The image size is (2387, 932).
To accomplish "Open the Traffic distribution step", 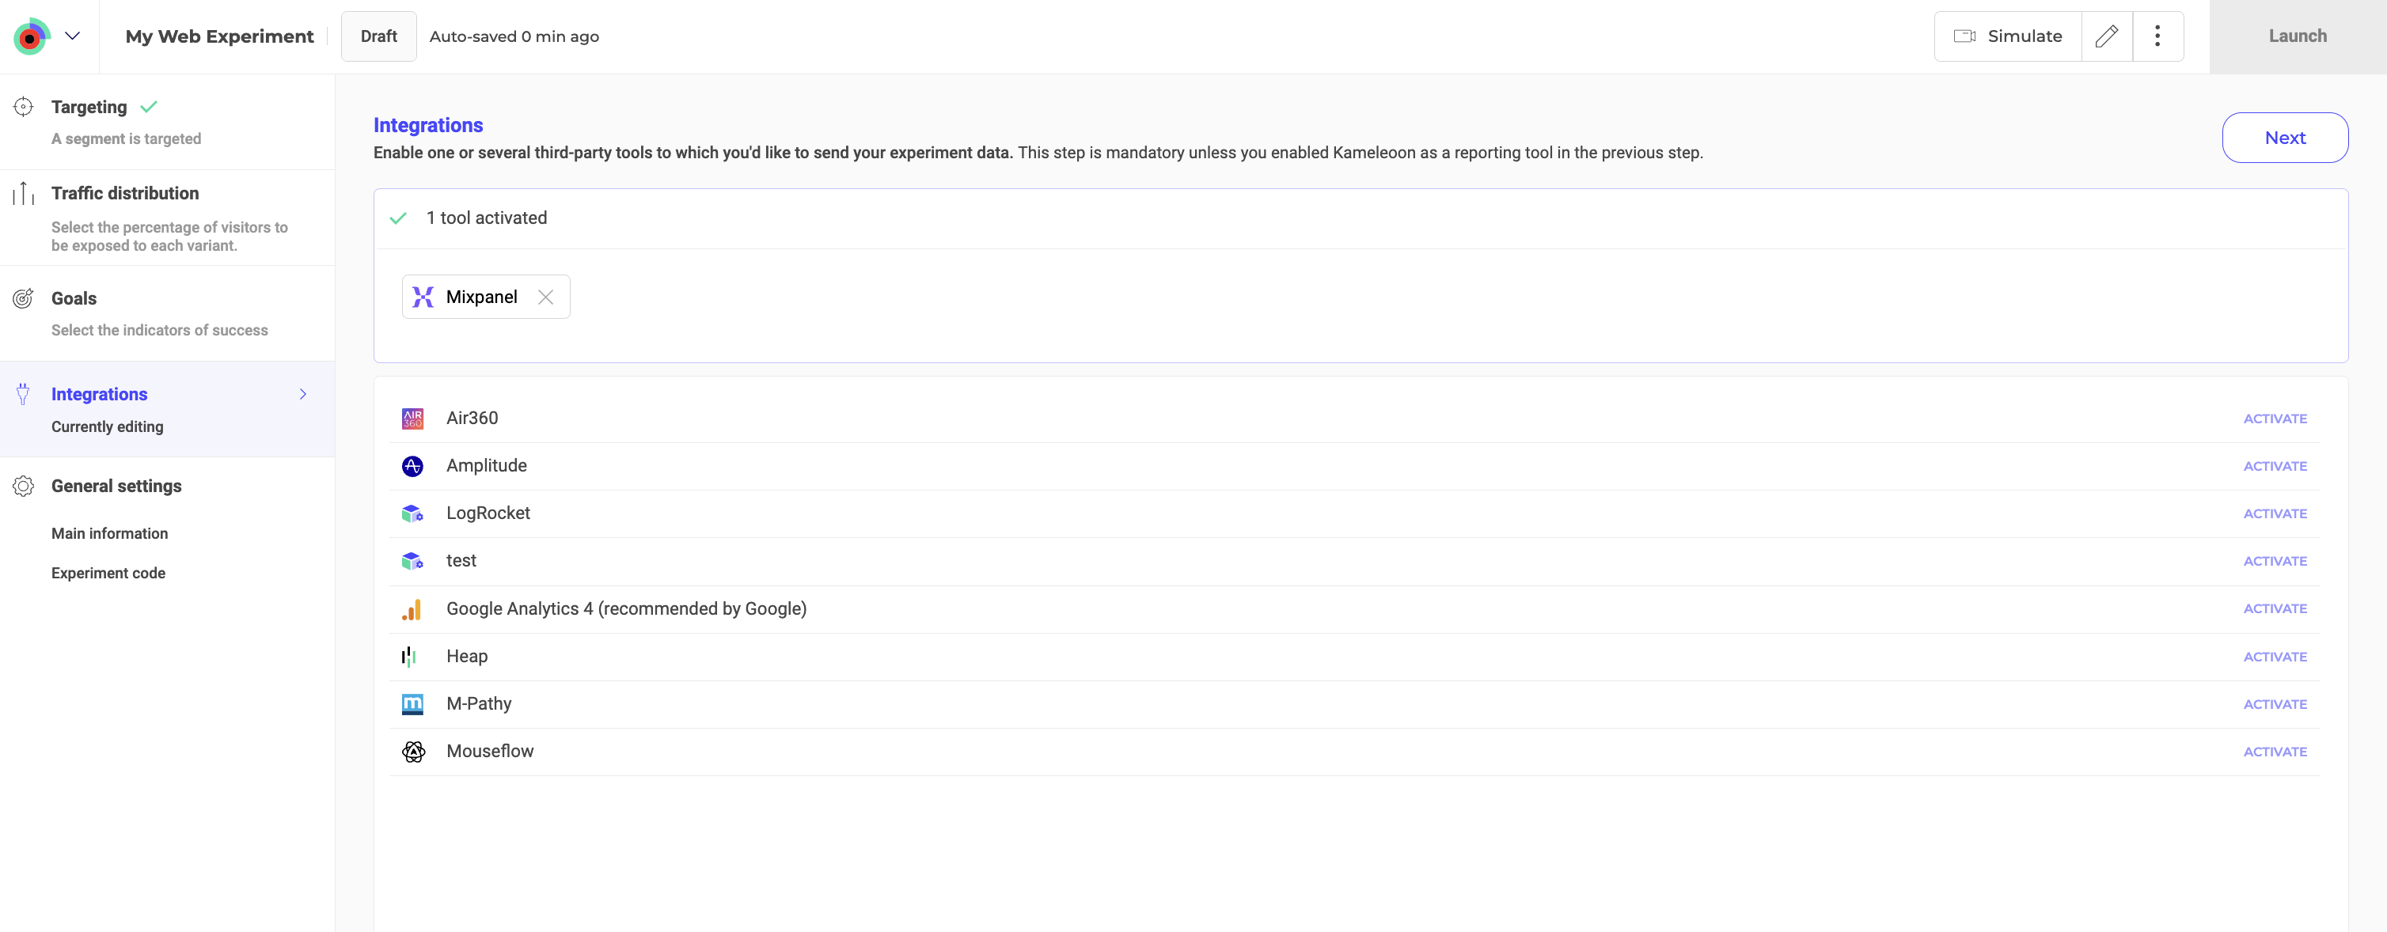I will click(x=125, y=194).
